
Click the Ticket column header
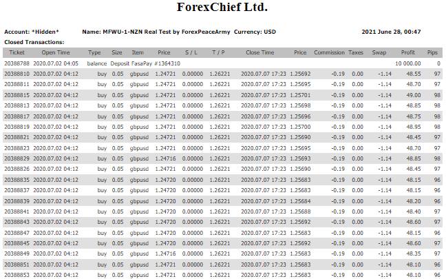click(17, 52)
